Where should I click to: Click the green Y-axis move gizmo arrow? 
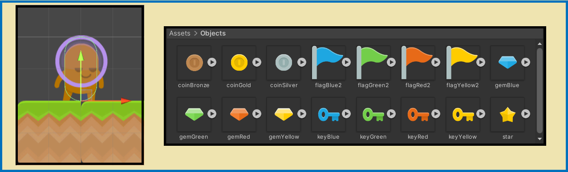(81, 56)
